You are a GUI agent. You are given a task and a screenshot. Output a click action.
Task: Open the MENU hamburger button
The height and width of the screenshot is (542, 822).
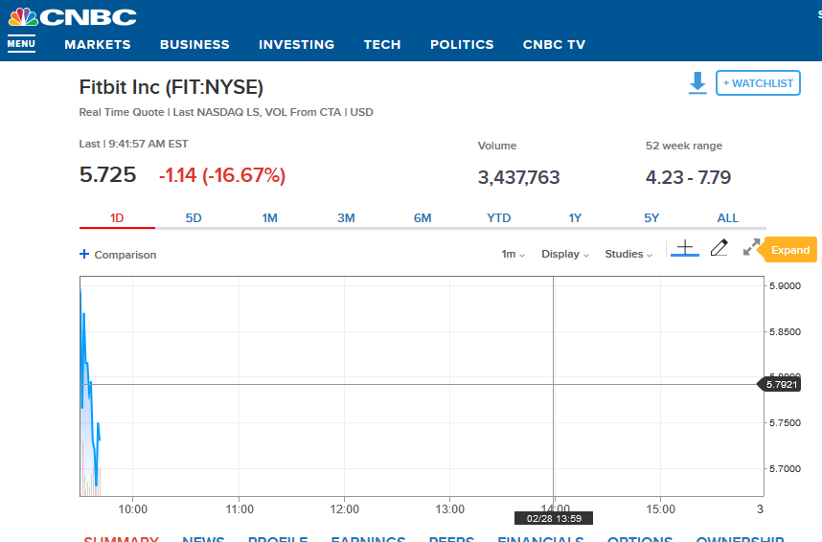point(21,44)
